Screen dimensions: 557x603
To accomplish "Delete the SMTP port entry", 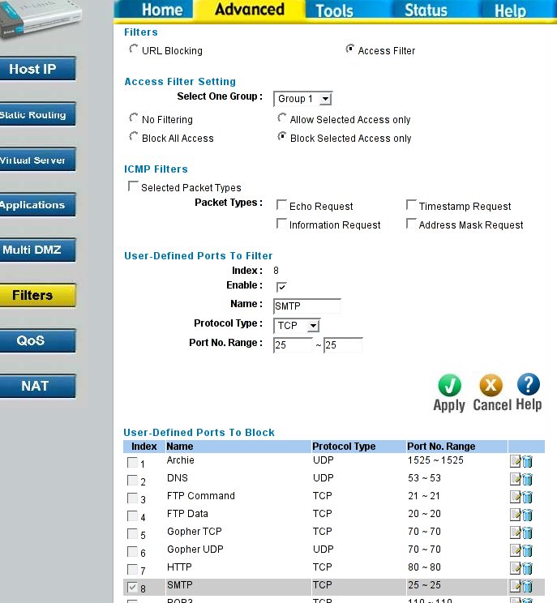I will pyautogui.click(x=527, y=586).
